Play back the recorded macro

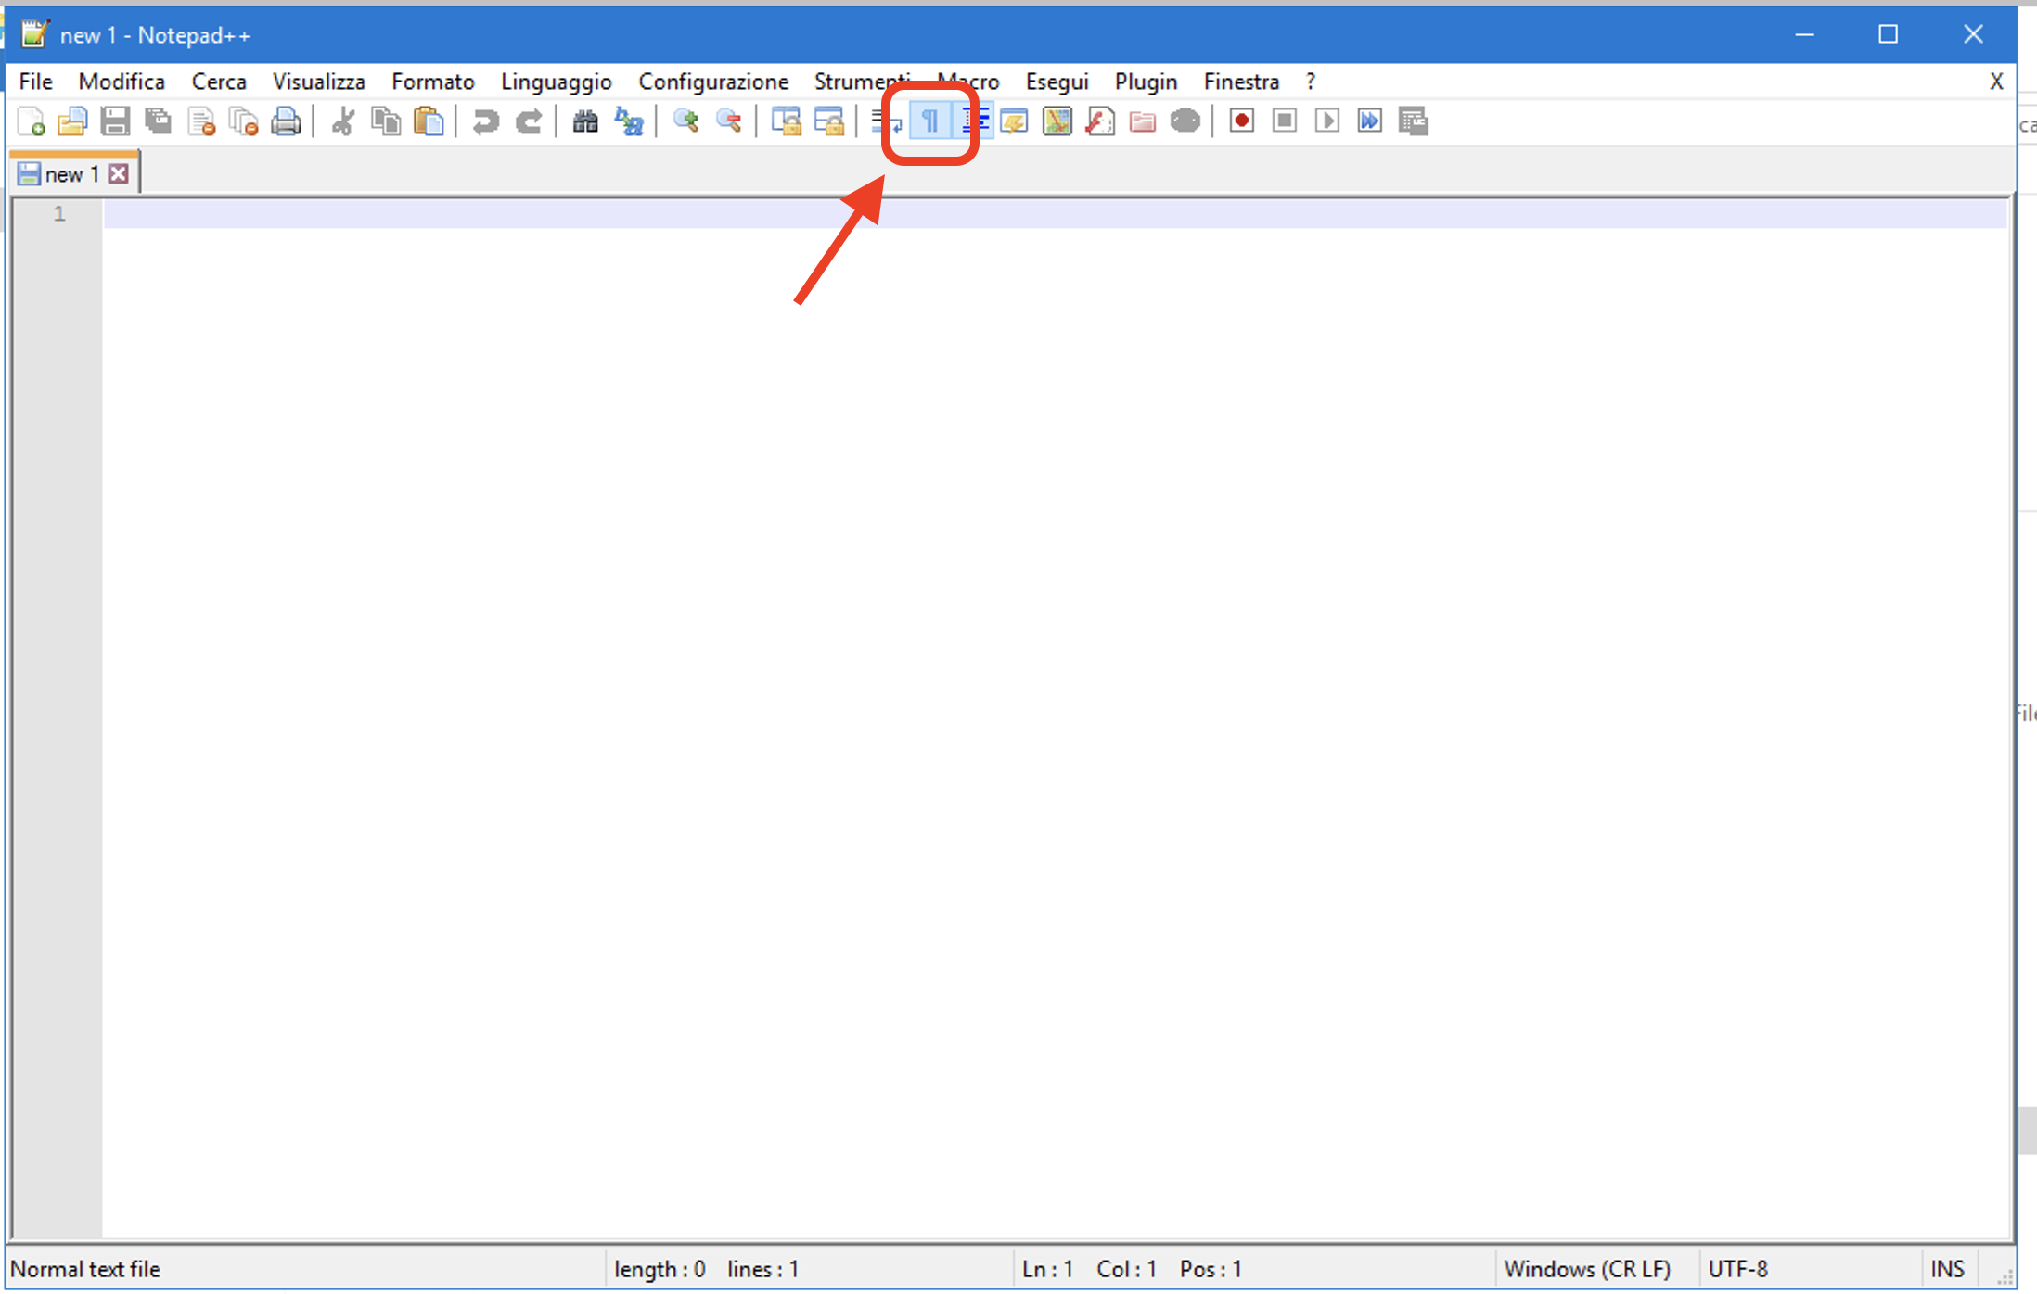tap(1327, 121)
